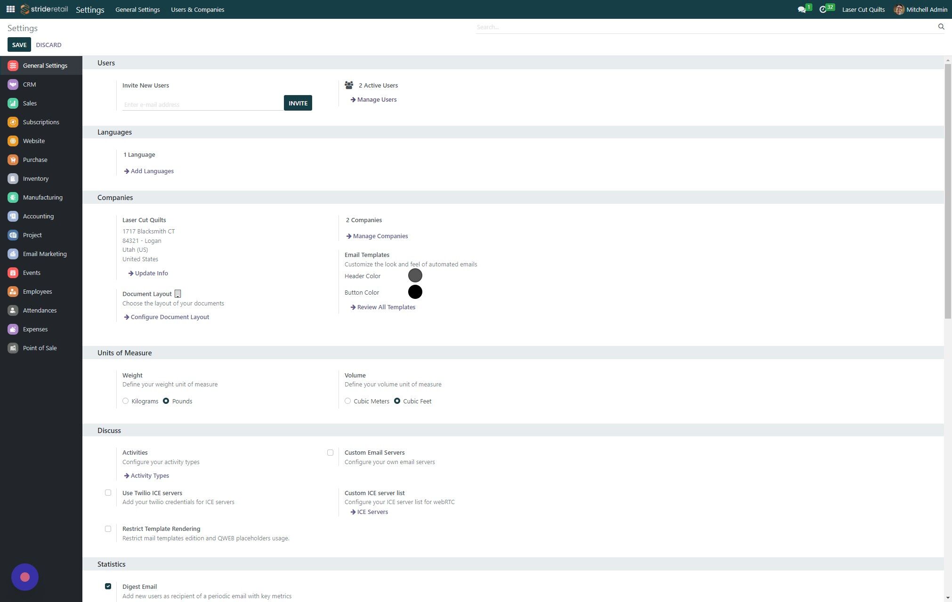Uncheck the Digest Email checkbox
Screen dimensions: 952x602
(108, 586)
